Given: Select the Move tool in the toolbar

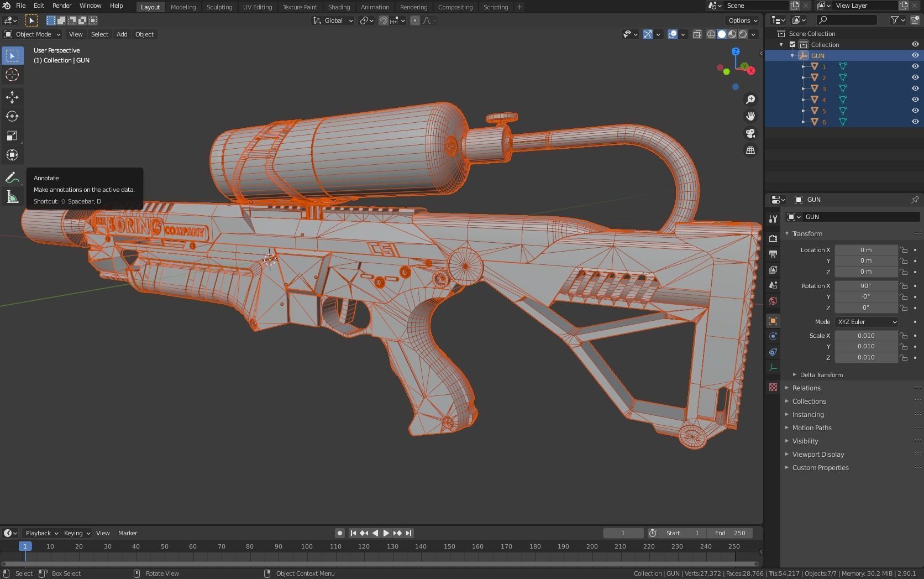Looking at the screenshot, I should [x=12, y=97].
